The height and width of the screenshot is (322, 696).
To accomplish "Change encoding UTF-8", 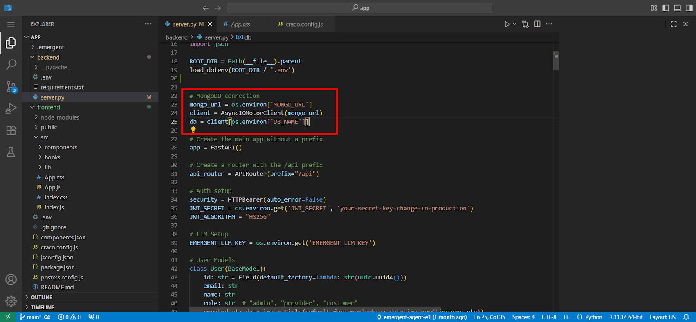I will coord(549,317).
